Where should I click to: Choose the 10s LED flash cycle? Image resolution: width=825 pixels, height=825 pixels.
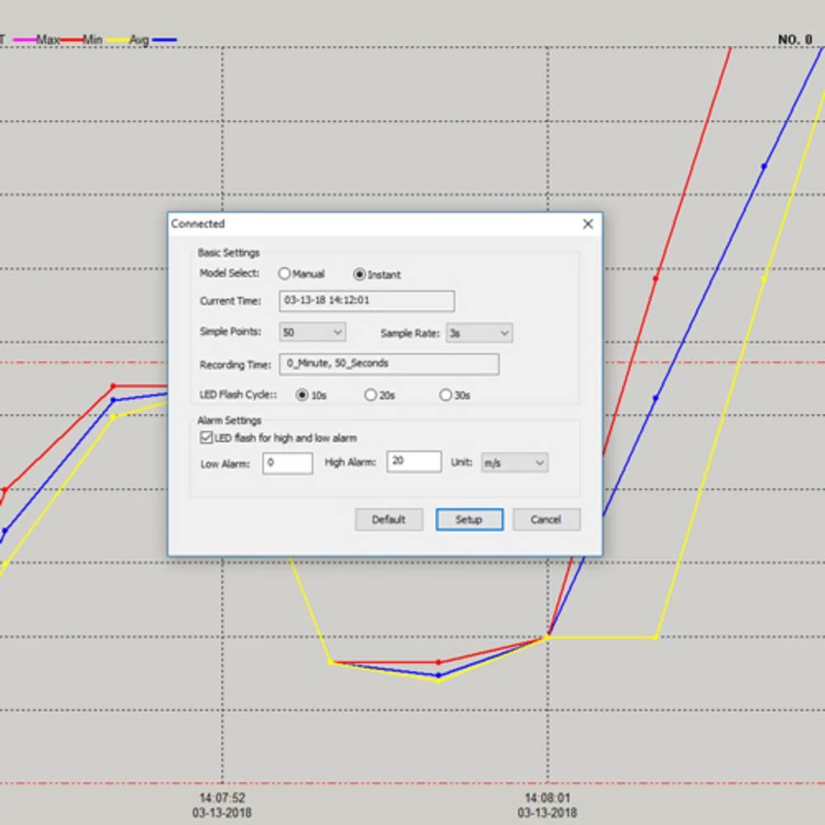(x=303, y=395)
